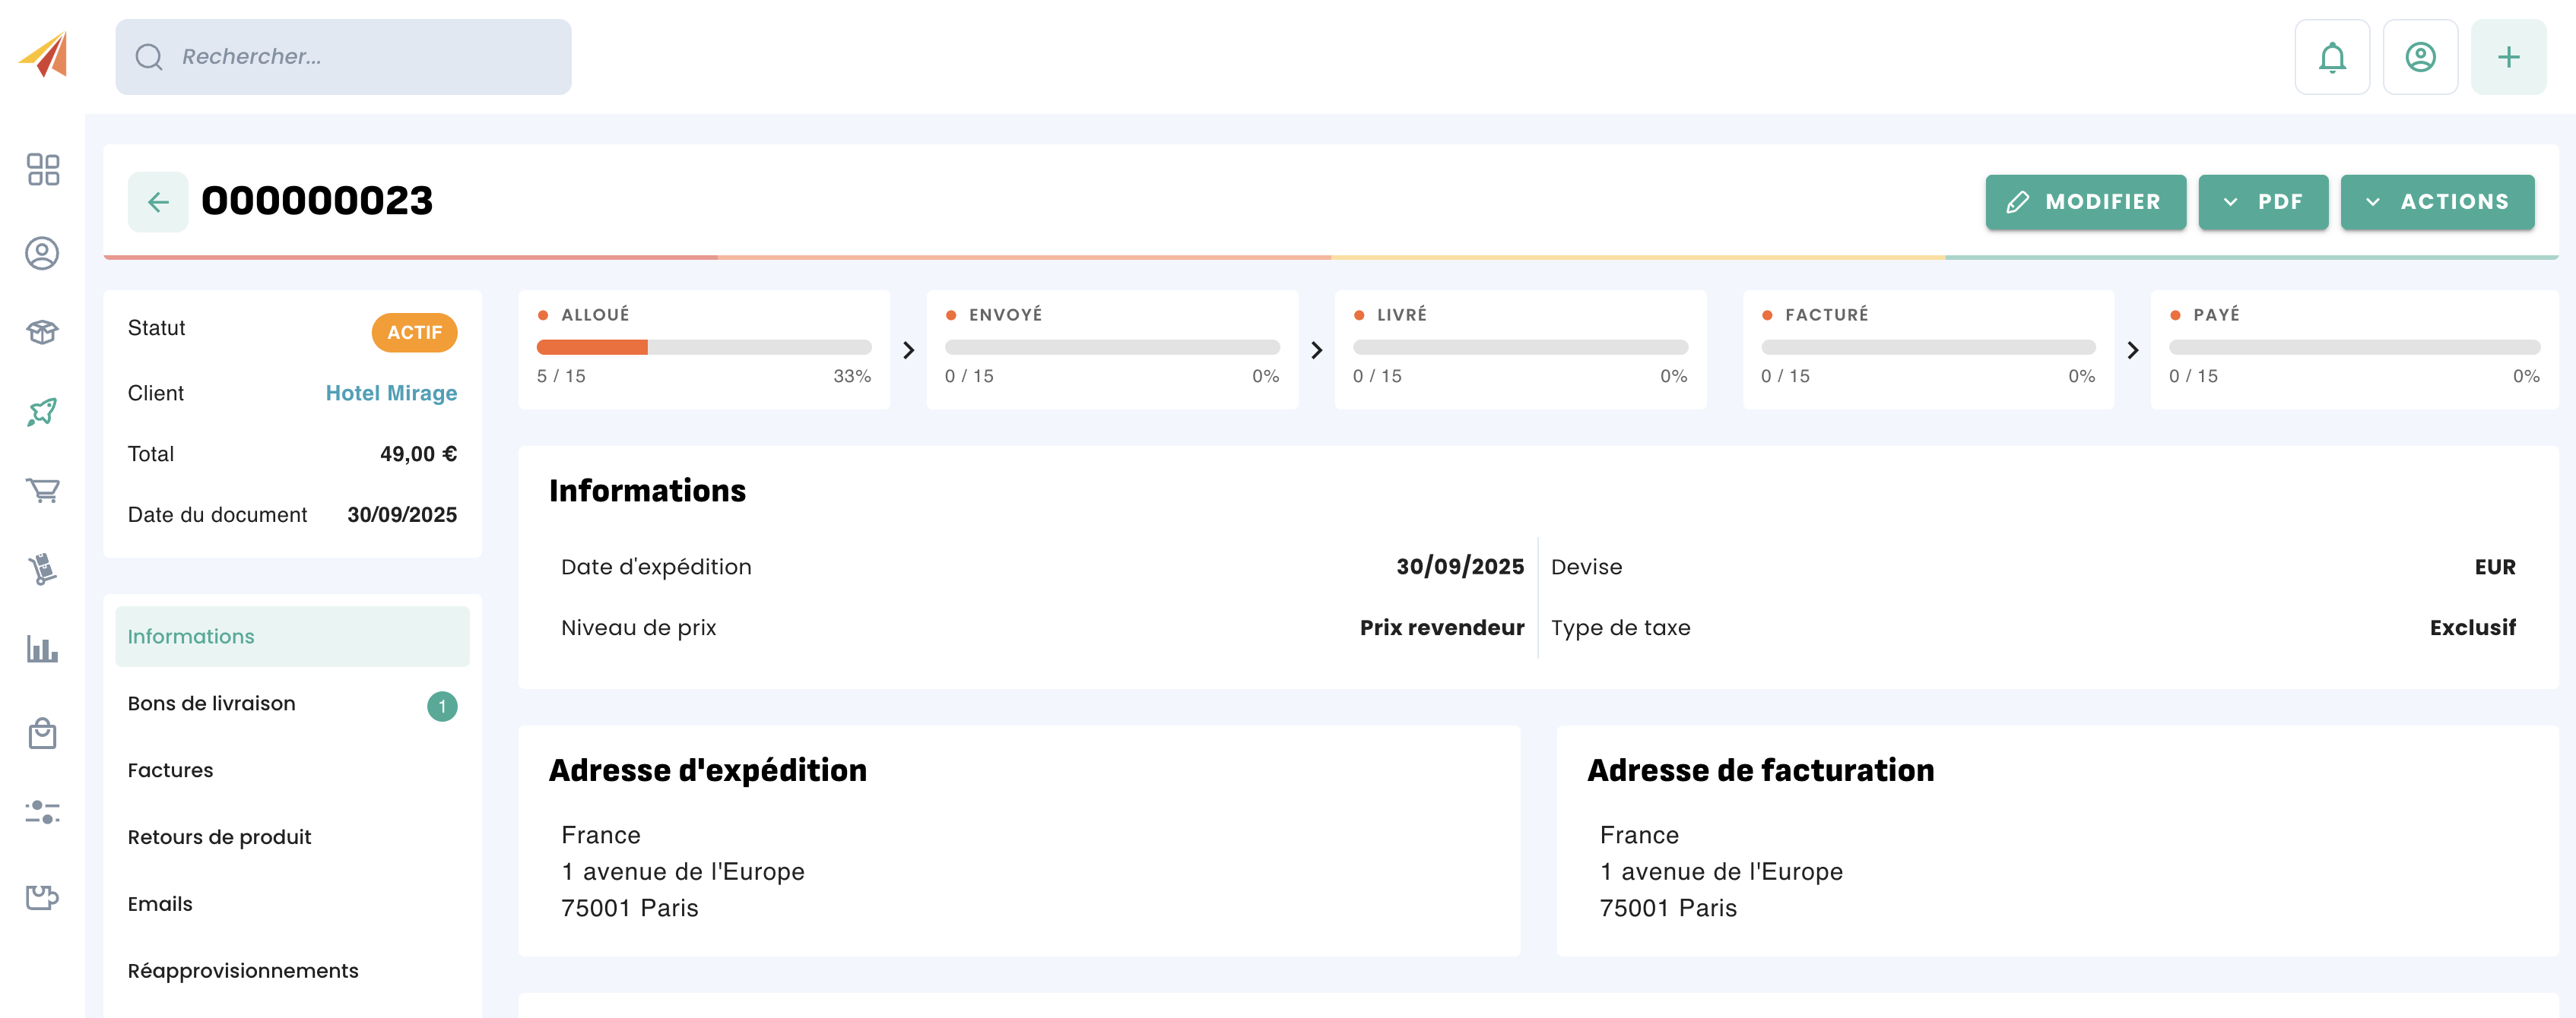Expand the PDF dropdown
Image resolution: width=2576 pixels, height=1018 pixels.
2262,202
